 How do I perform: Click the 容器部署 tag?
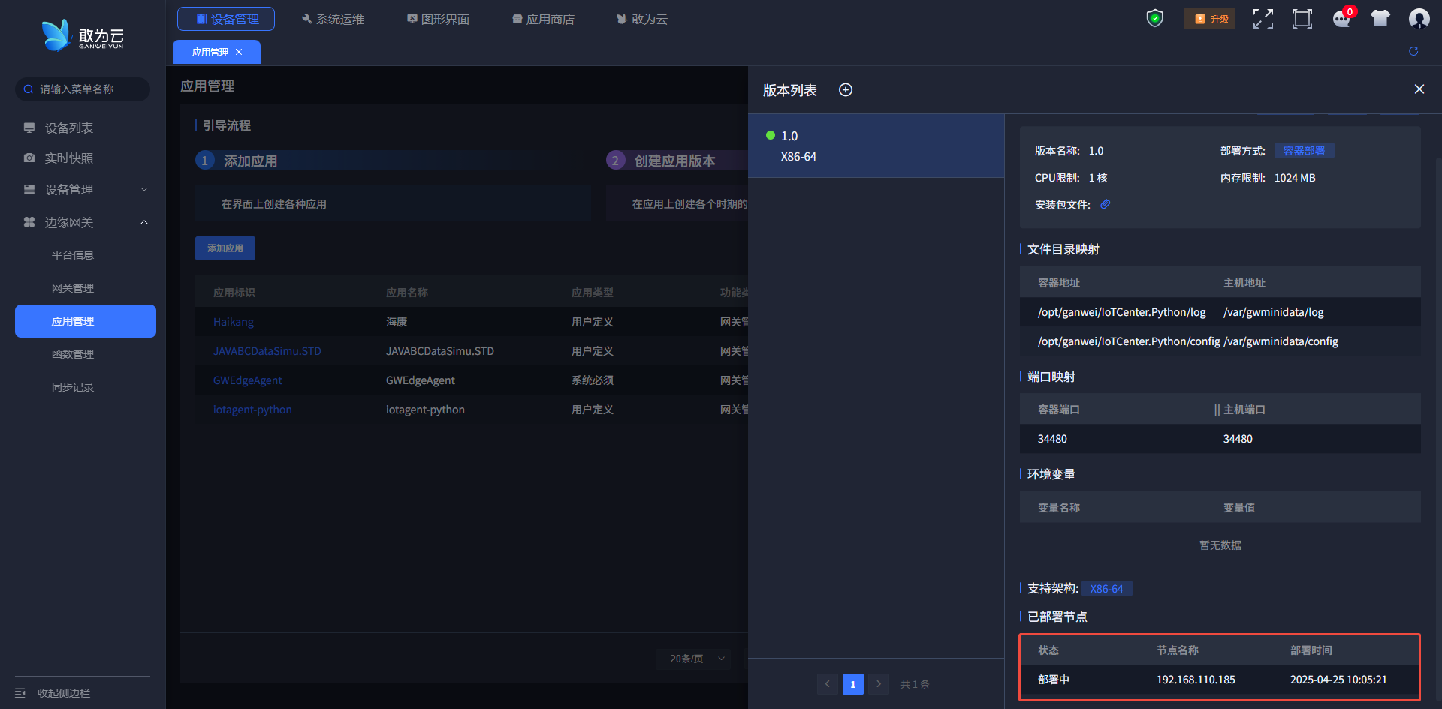tap(1304, 151)
